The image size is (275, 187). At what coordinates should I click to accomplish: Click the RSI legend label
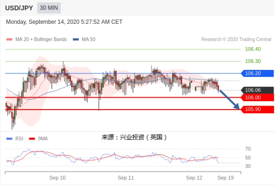(x=19, y=138)
